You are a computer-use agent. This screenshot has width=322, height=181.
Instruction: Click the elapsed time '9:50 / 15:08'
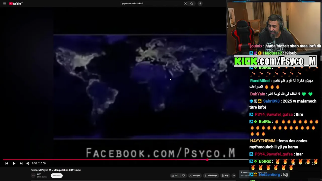[x=39, y=163]
